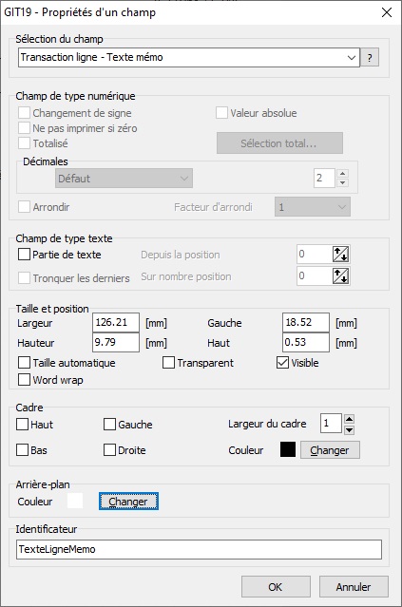
Task: Check the Word wrap option
Action: [x=24, y=380]
